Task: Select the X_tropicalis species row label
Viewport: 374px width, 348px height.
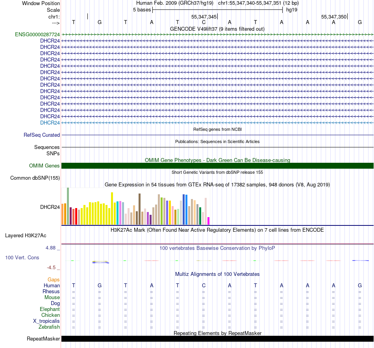Action: coord(46,321)
